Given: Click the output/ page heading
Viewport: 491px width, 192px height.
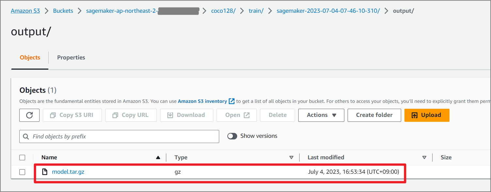Looking at the screenshot, I should [31, 32].
